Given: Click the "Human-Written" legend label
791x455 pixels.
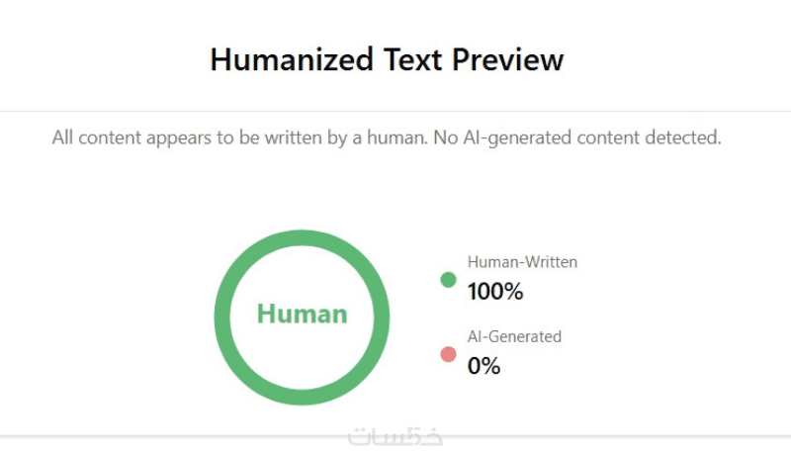Looking at the screenshot, I should (x=522, y=262).
